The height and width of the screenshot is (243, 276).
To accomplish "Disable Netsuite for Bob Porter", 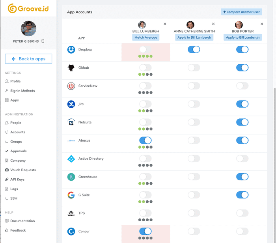I will [x=242, y=122].
